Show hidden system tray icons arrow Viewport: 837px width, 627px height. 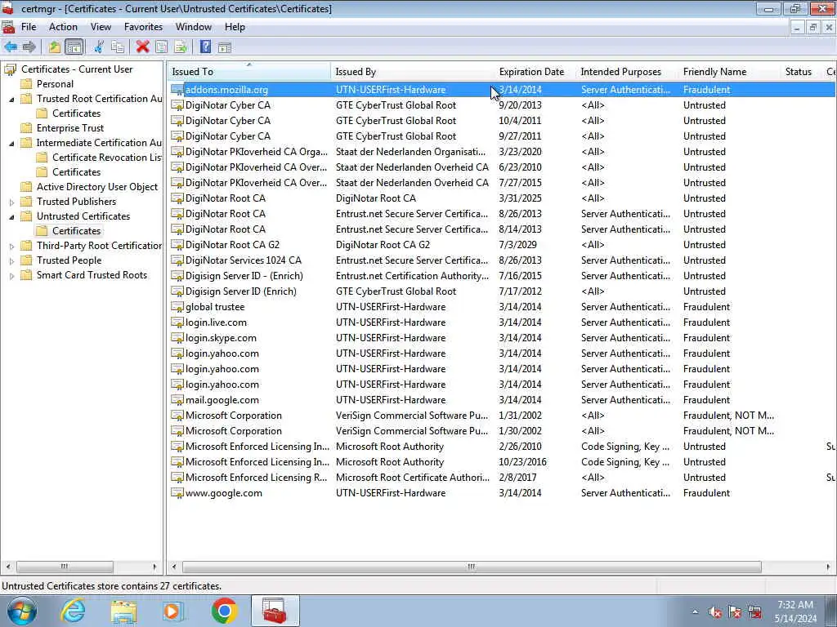click(695, 612)
